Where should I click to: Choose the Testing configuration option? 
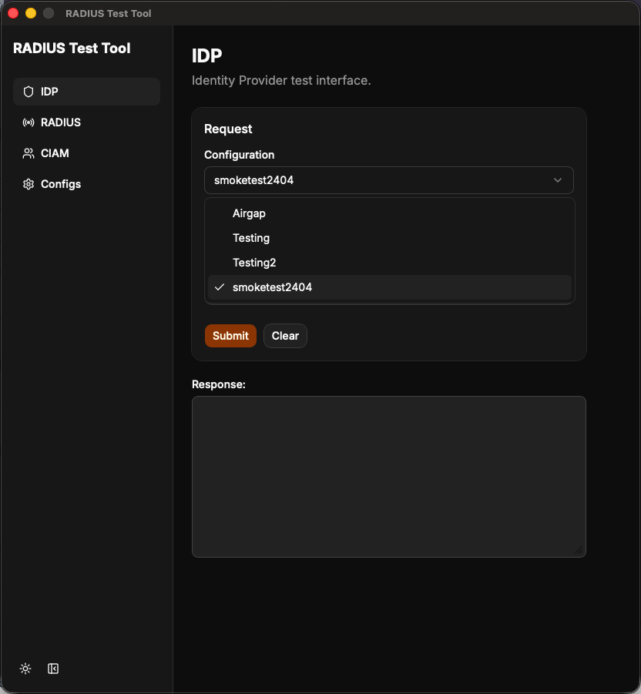390,238
